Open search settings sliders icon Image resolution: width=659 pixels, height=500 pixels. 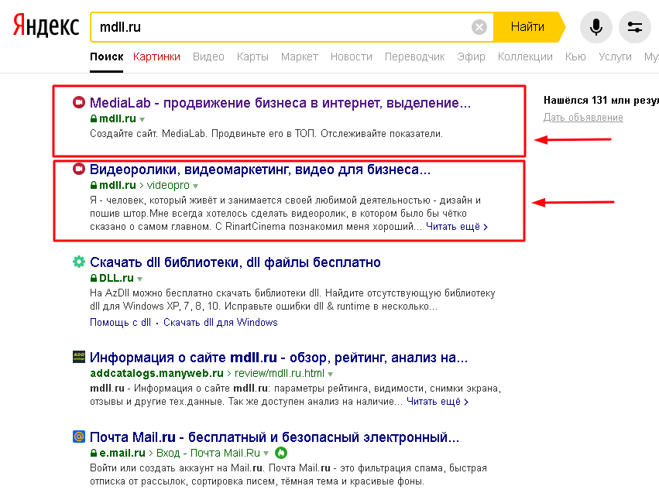coord(635,27)
